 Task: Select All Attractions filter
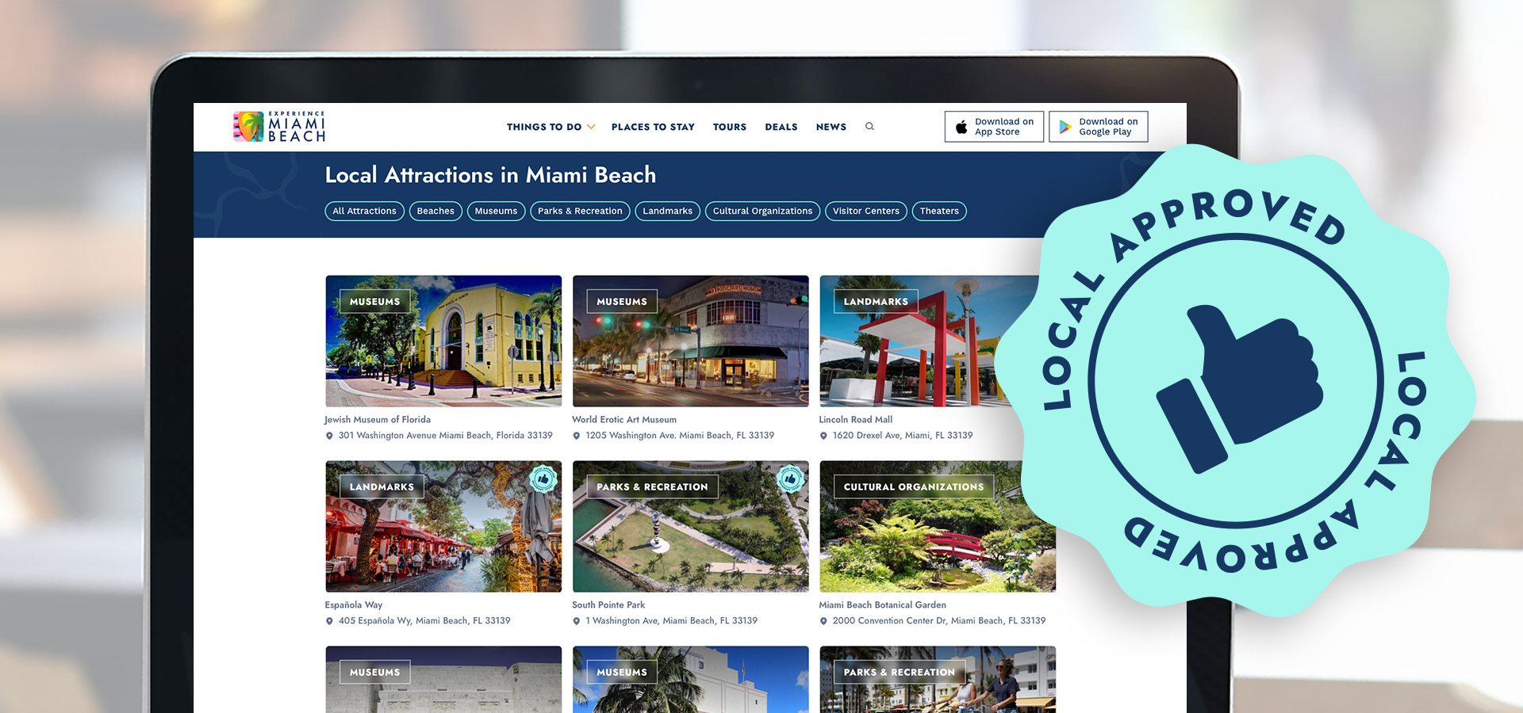tap(364, 211)
